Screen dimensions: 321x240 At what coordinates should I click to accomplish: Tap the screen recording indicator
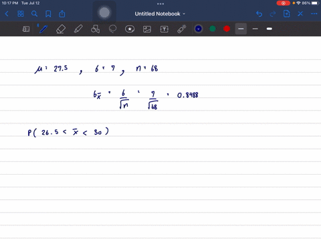[x=283, y=3]
